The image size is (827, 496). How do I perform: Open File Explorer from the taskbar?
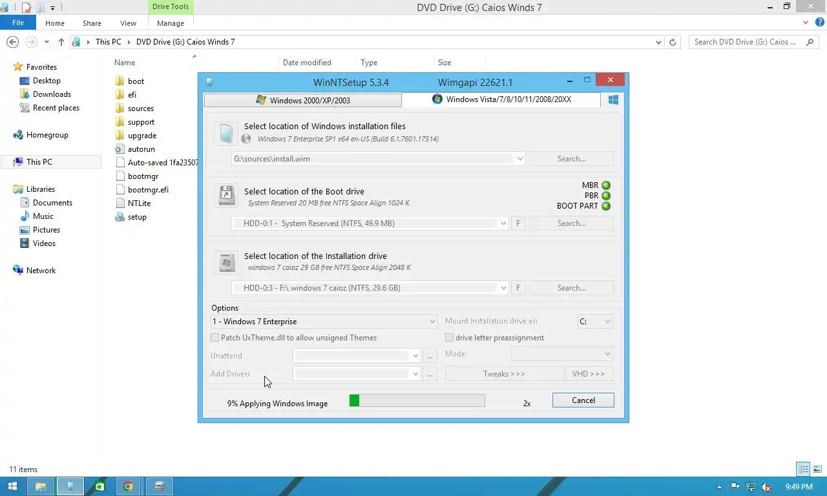[x=40, y=486]
